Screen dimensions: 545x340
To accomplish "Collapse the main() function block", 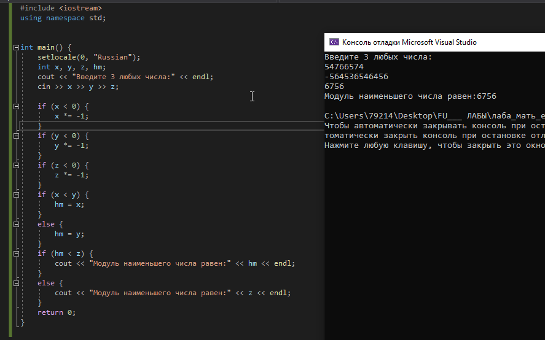I will [16, 48].
